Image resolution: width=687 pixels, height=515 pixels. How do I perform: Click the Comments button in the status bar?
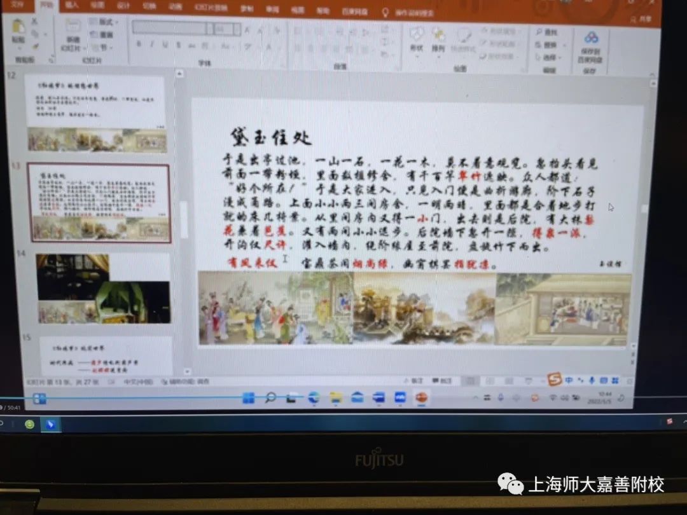point(443,380)
